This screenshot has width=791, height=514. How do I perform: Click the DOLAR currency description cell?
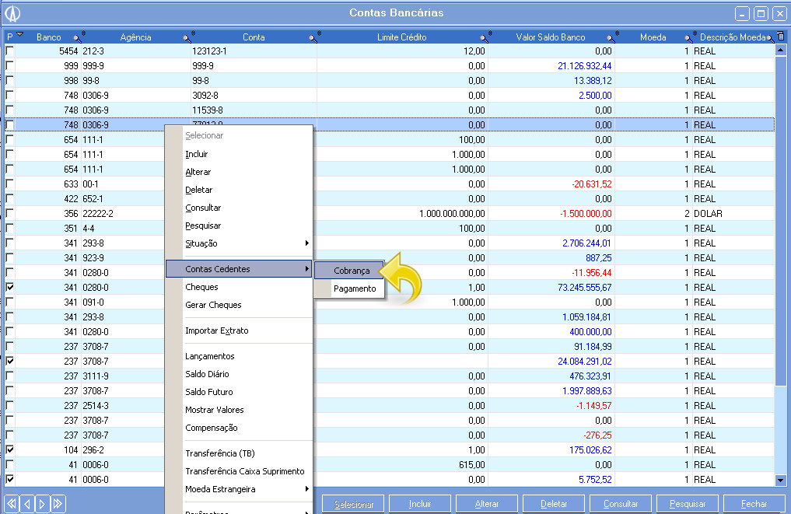(708, 213)
